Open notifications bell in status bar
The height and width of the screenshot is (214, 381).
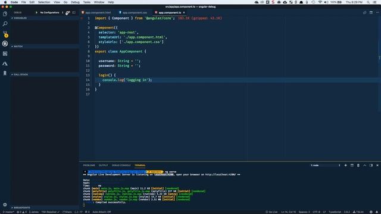coord(377,212)
